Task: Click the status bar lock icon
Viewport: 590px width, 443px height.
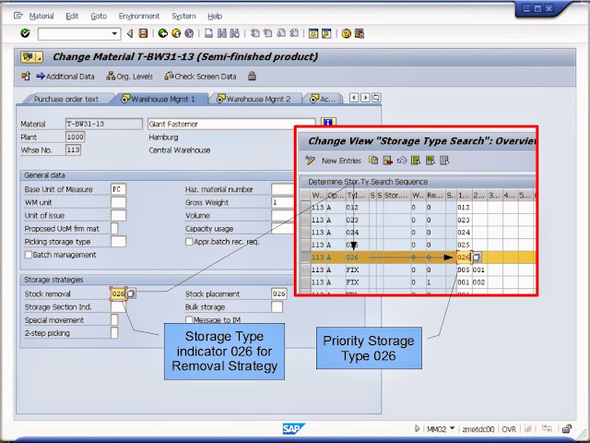Action: click(x=567, y=428)
